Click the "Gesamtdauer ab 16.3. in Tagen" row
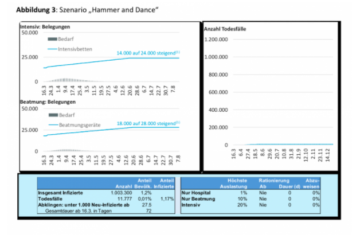The width and height of the screenshot is (364, 238). tap(79, 210)
